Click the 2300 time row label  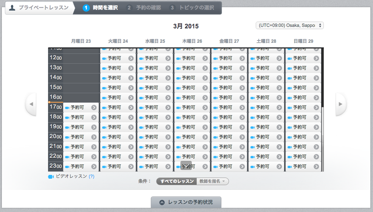click(x=56, y=166)
